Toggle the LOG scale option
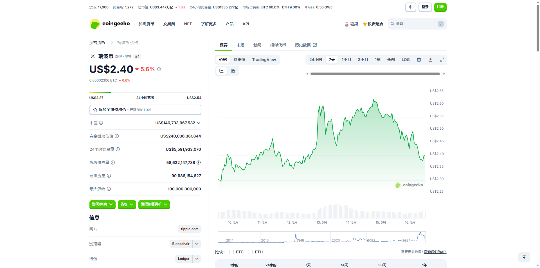The width and height of the screenshot is (540, 268). [x=406, y=60]
